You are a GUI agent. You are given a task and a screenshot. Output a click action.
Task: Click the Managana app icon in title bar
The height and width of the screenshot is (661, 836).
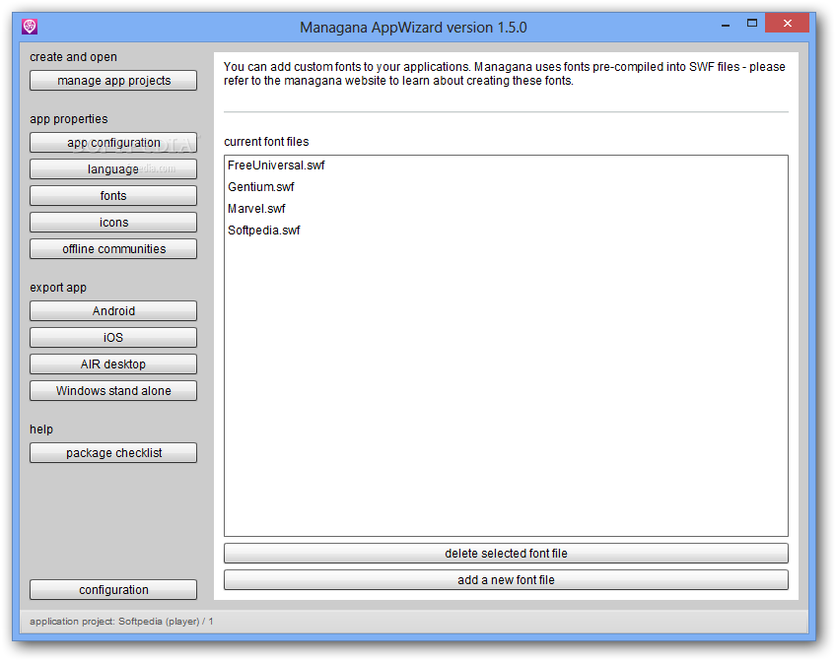click(30, 26)
